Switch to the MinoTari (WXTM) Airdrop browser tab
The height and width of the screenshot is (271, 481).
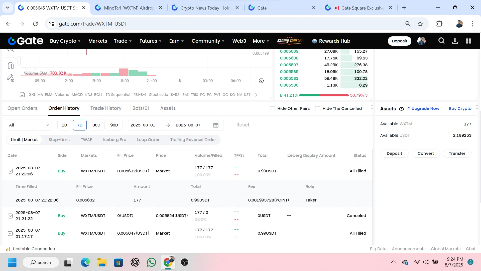point(129,8)
